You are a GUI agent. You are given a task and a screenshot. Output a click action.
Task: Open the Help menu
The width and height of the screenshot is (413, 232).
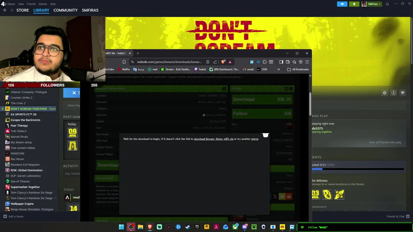tap(53, 4)
